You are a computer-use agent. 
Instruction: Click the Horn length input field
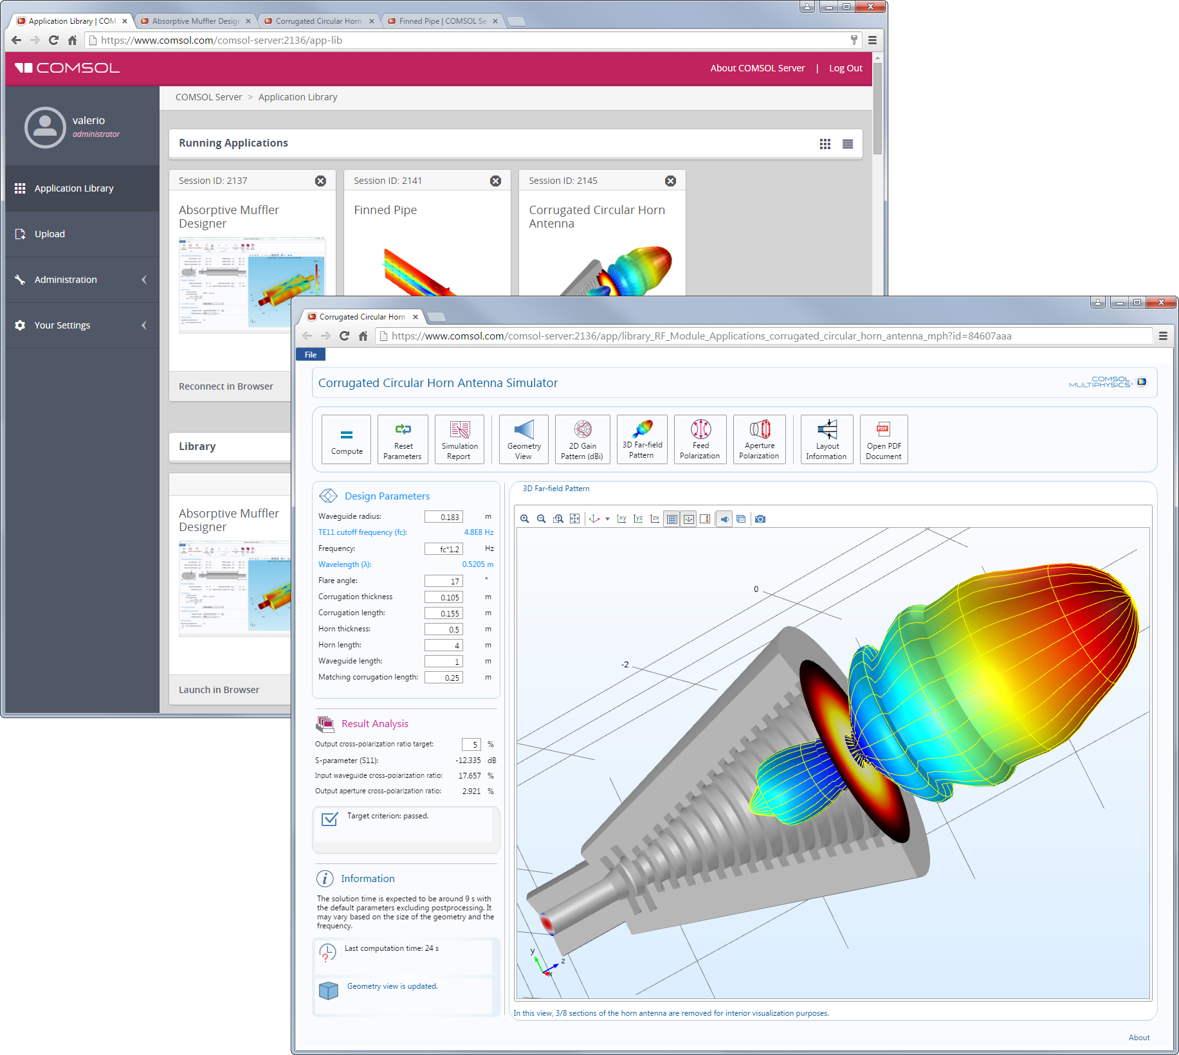pyautogui.click(x=444, y=645)
